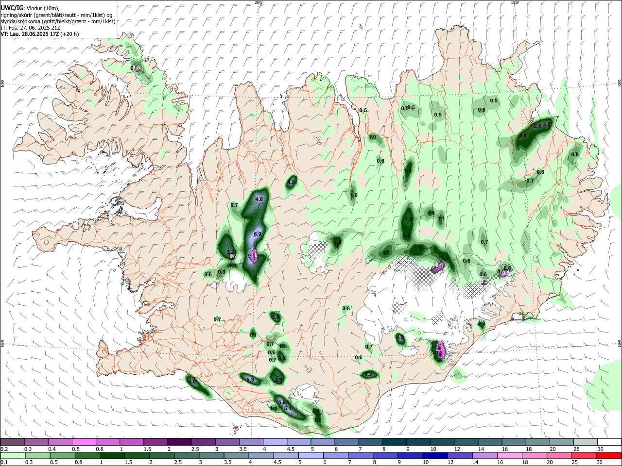Click the 'slydda/snjókoma' legend description line
The width and height of the screenshot is (622, 466).
58,21
